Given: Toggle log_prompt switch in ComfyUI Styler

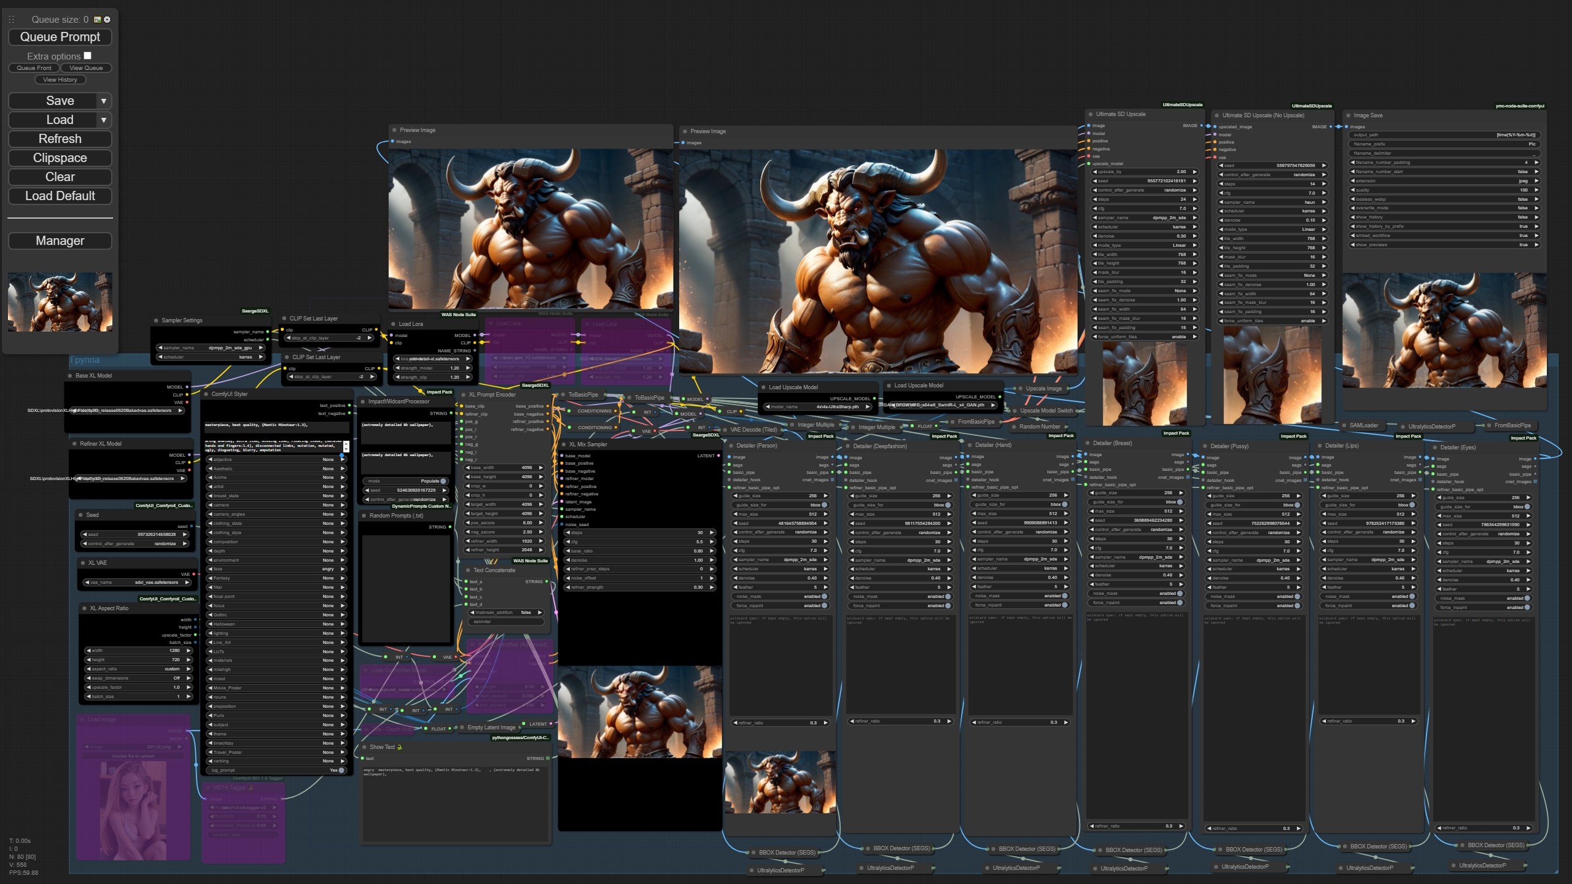Looking at the screenshot, I should pyautogui.click(x=341, y=770).
